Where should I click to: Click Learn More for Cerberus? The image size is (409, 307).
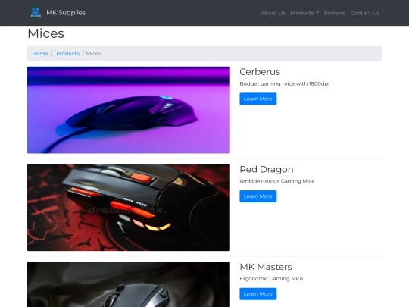pyautogui.click(x=258, y=99)
